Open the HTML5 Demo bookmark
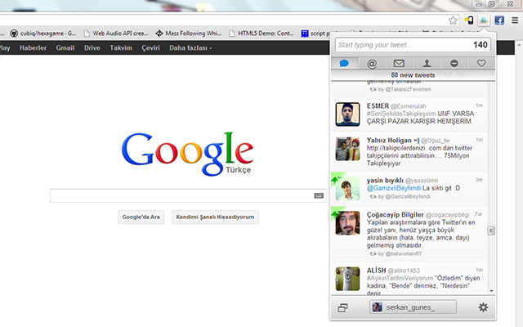This screenshot has width=523, height=327. click(261, 34)
